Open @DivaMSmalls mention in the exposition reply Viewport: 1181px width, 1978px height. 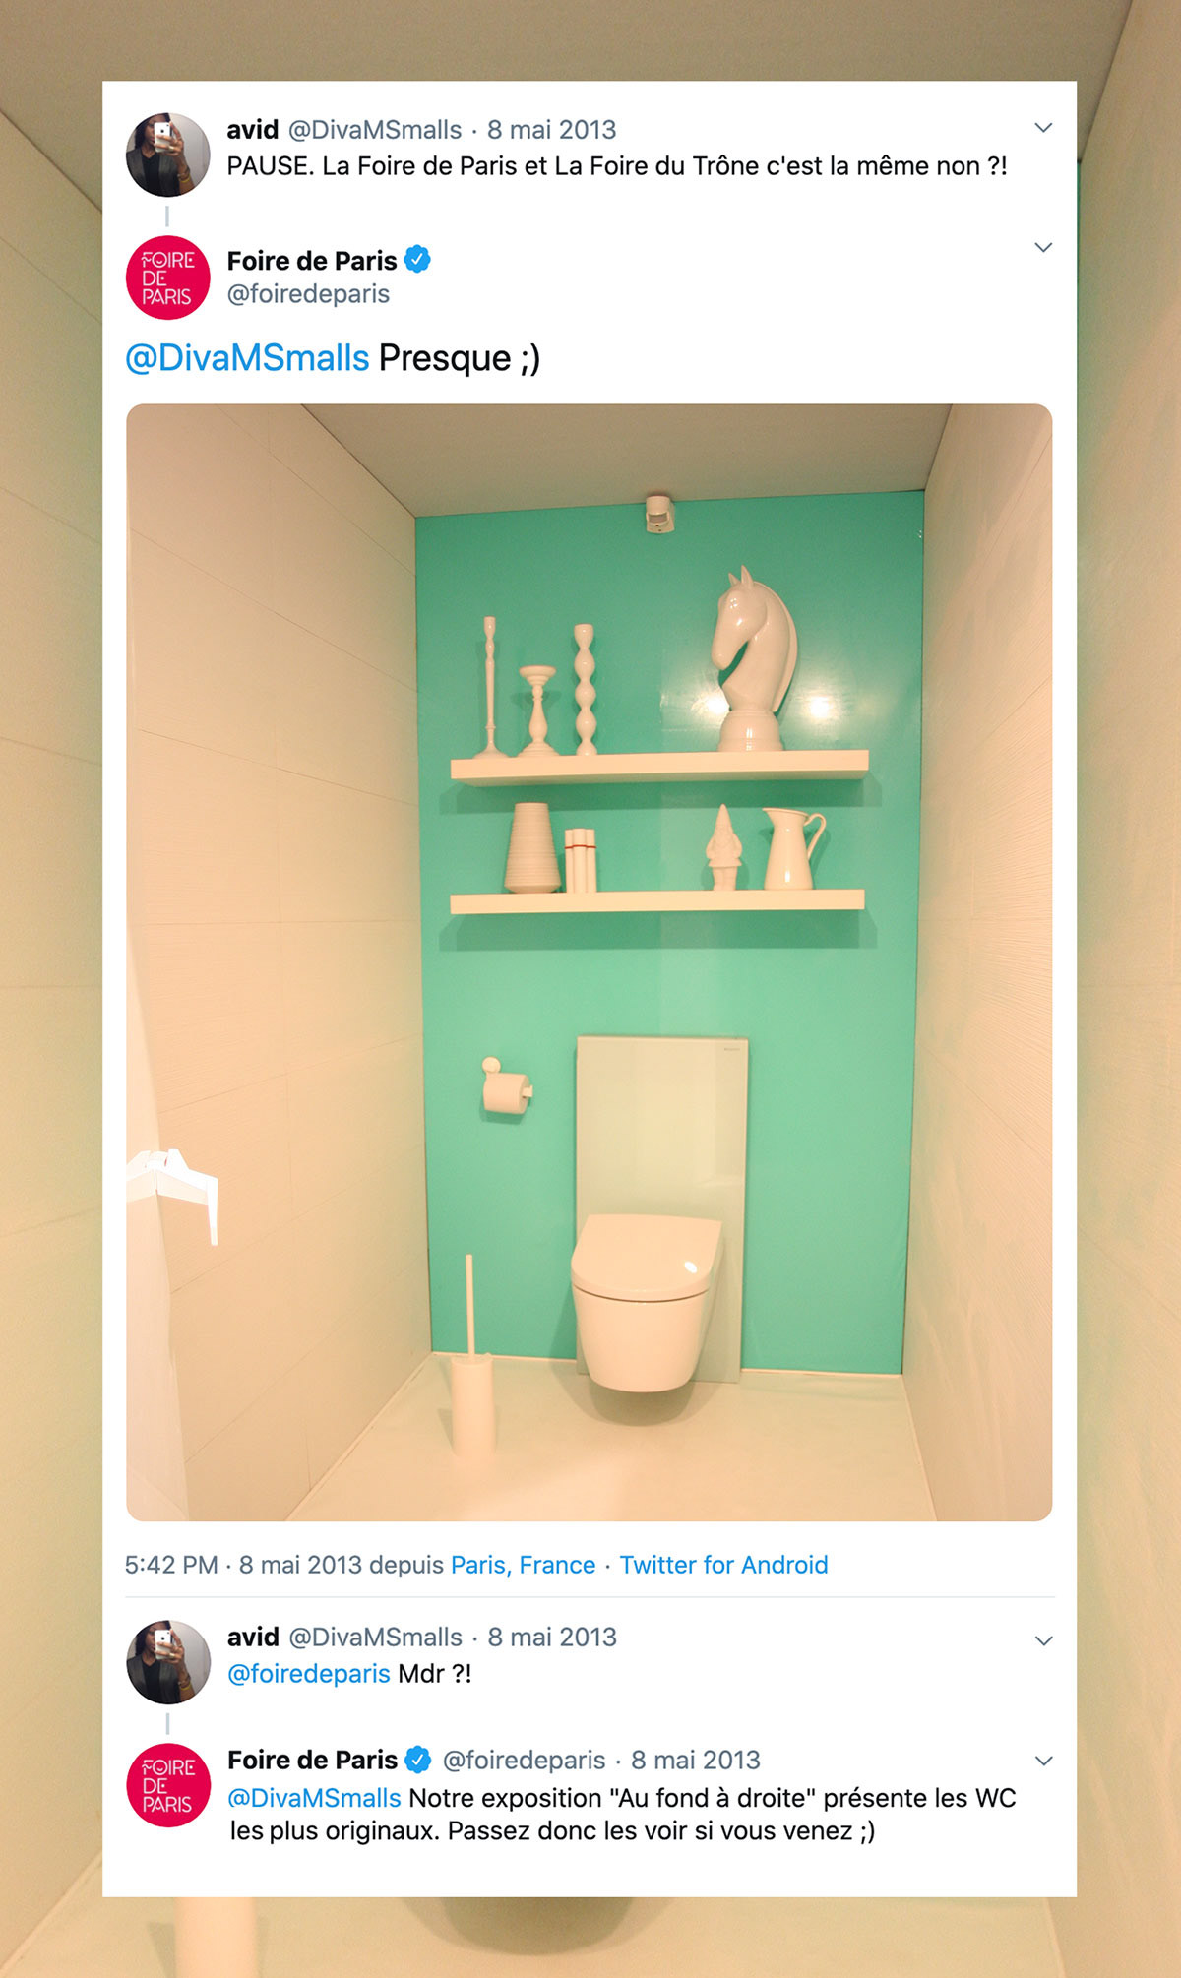(314, 1798)
